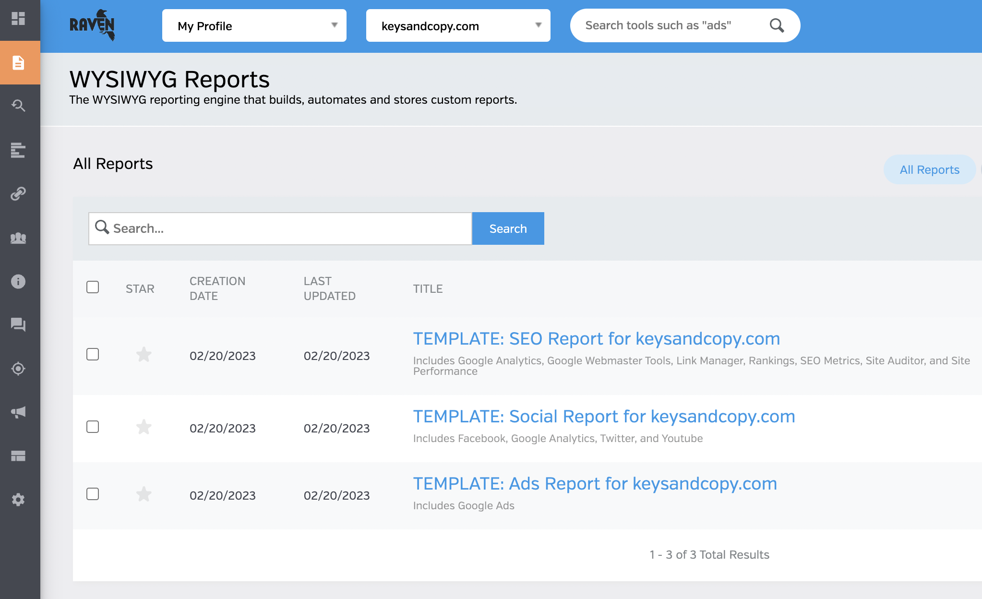Open the target crosshair icon in sidebar

click(18, 369)
